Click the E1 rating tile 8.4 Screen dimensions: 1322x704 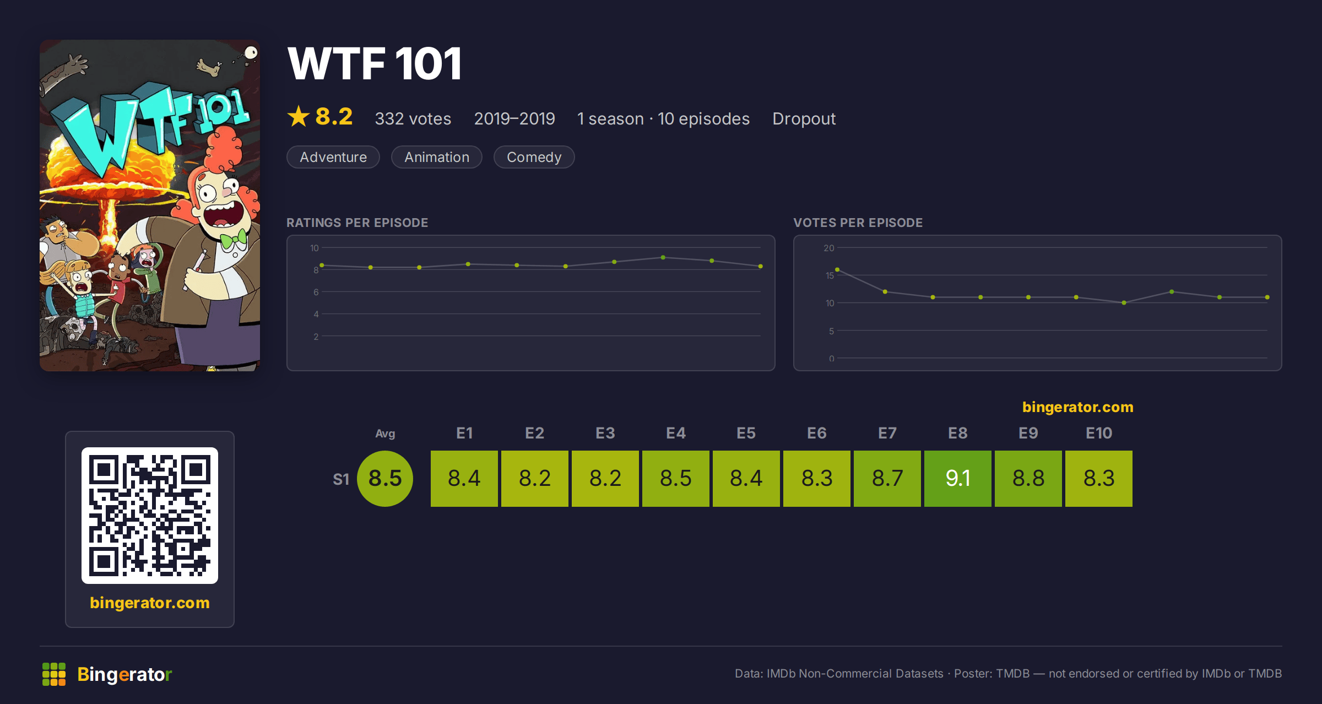tap(464, 478)
